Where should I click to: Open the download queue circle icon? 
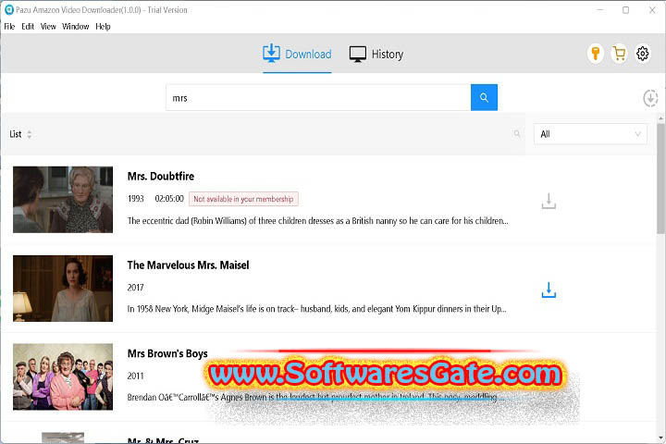point(650,98)
